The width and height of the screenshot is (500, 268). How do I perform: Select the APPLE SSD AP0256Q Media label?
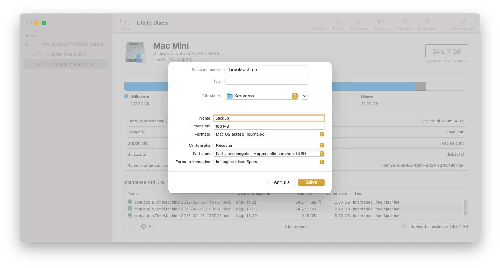tap(72, 44)
